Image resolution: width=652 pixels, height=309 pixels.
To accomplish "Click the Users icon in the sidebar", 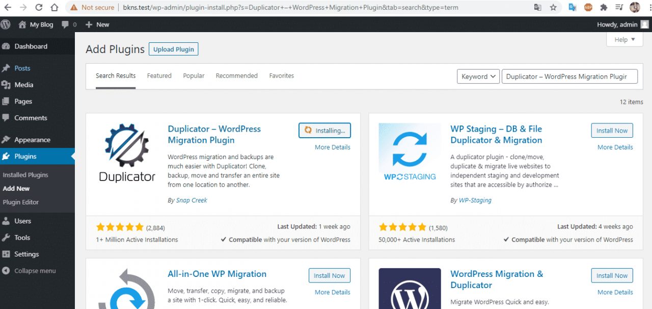I will 5,221.
